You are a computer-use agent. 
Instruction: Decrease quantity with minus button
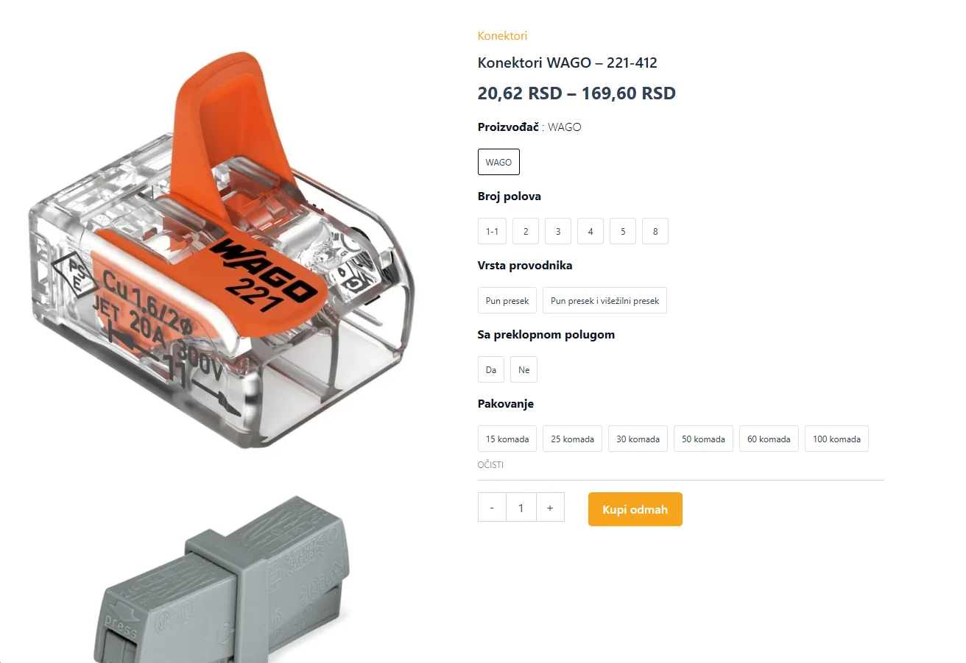pos(492,507)
